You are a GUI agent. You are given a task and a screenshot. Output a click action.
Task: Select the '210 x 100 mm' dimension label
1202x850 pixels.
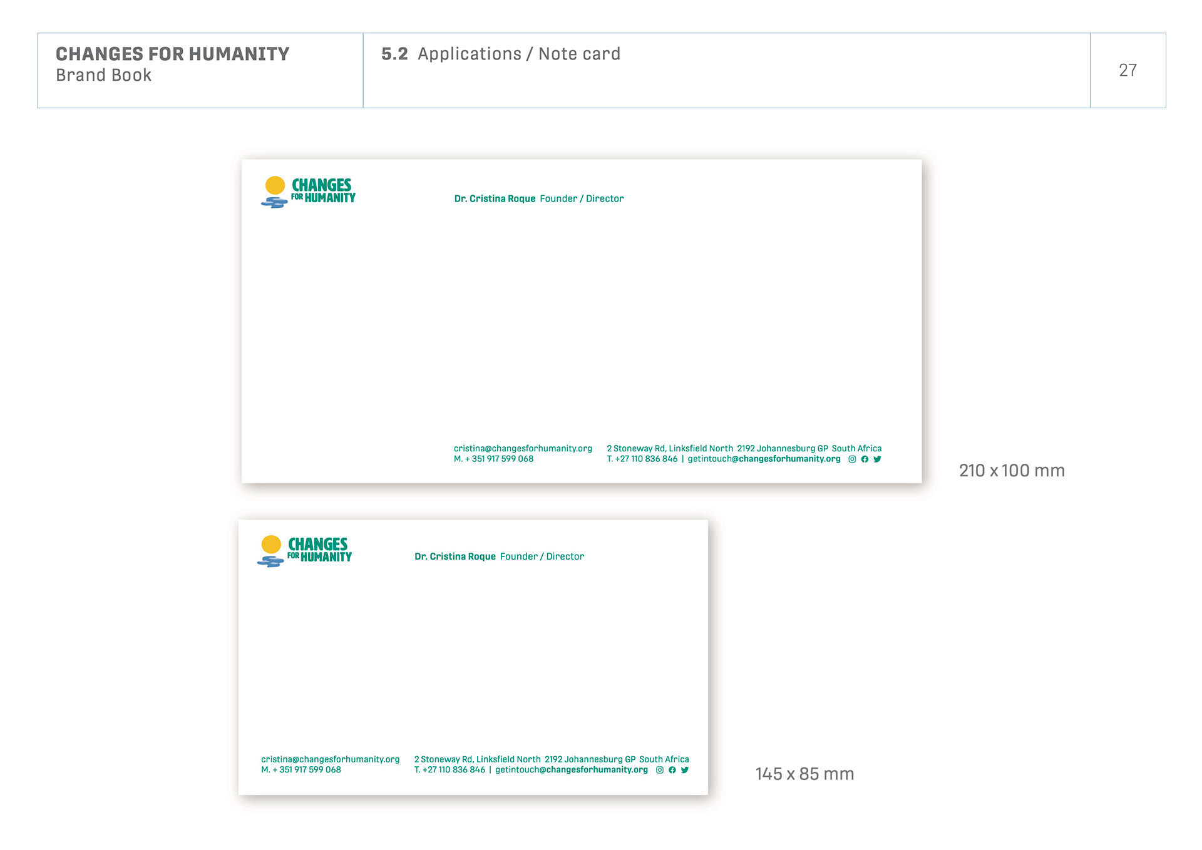[1012, 471]
